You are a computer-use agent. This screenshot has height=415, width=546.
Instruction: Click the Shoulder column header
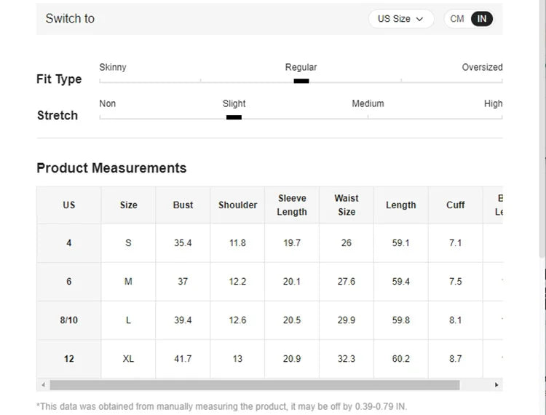pyautogui.click(x=237, y=205)
